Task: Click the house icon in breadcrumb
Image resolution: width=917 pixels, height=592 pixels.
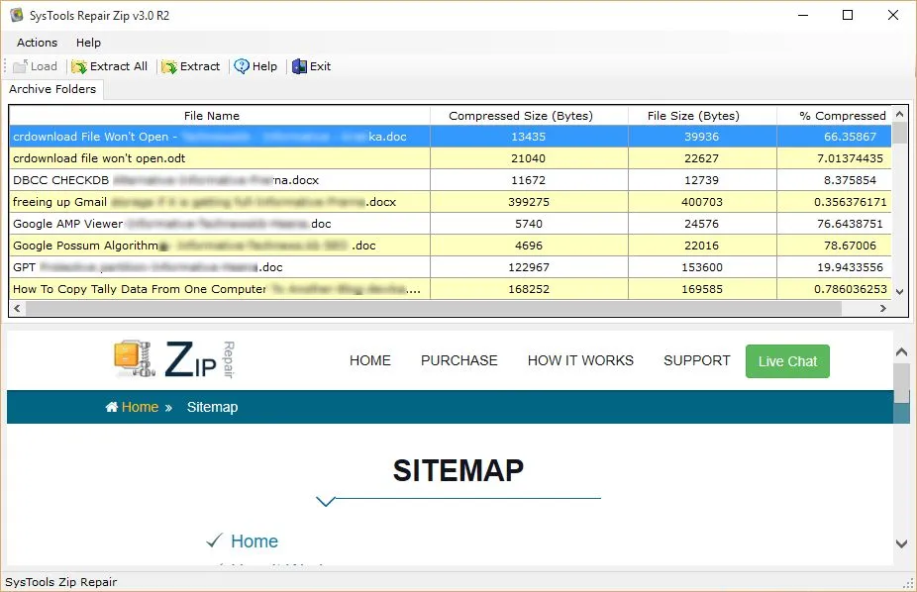Action: point(111,407)
